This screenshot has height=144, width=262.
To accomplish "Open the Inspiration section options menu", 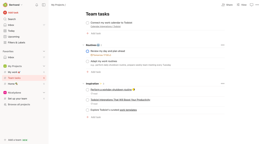I will tap(223, 84).
